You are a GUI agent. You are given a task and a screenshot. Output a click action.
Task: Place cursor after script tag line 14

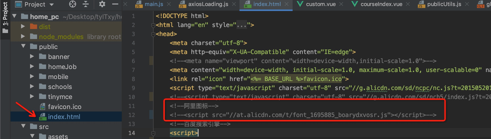click(x=198, y=133)
